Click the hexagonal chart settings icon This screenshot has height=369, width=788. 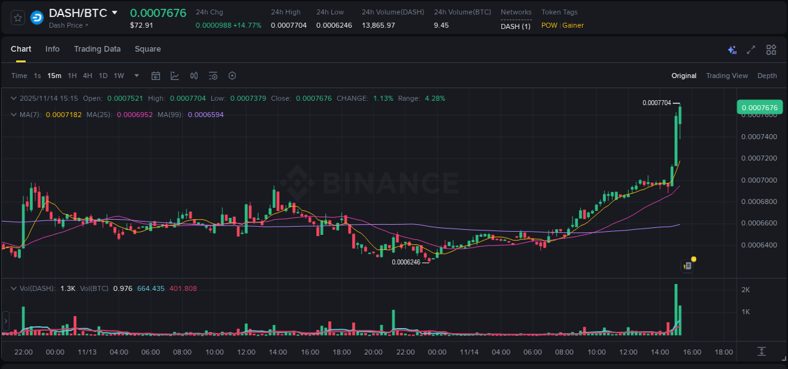coord(232,76)
